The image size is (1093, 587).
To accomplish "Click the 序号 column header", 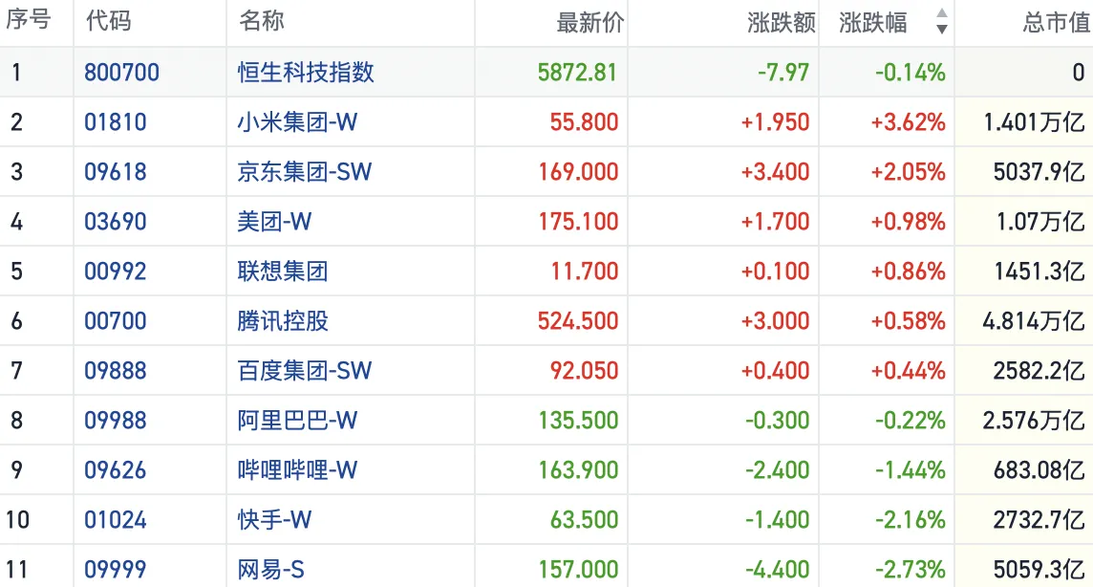I will (x=28, y=22).
